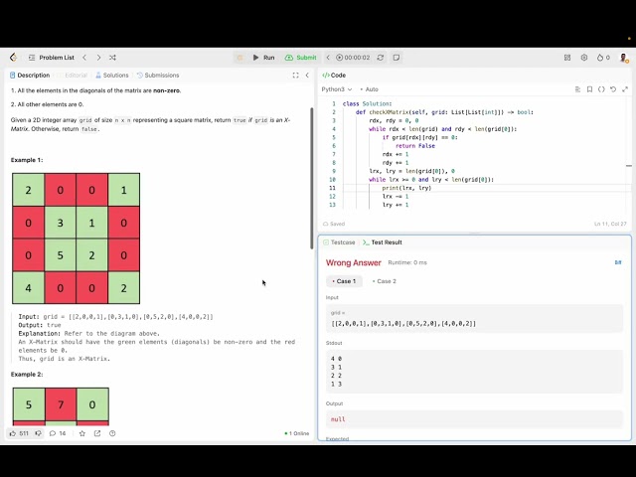636x477 pixels.
Task: Open the user profile avatar
Action: coord(624,58)
